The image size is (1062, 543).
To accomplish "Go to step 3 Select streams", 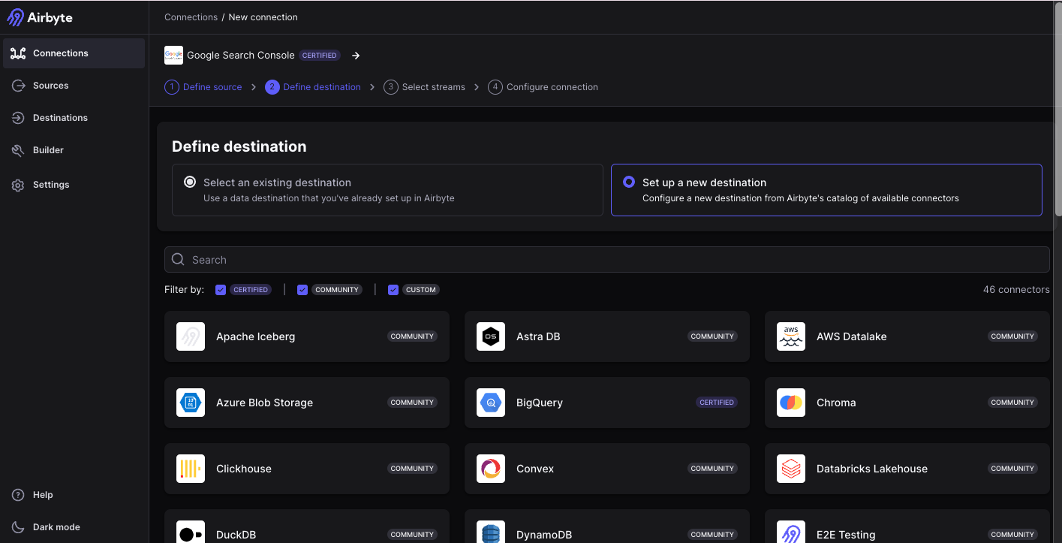I will (424, 87).
